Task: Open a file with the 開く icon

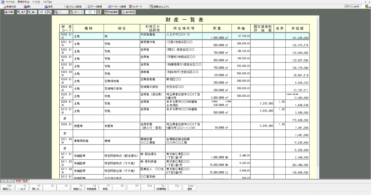Action: click(27, 7)
